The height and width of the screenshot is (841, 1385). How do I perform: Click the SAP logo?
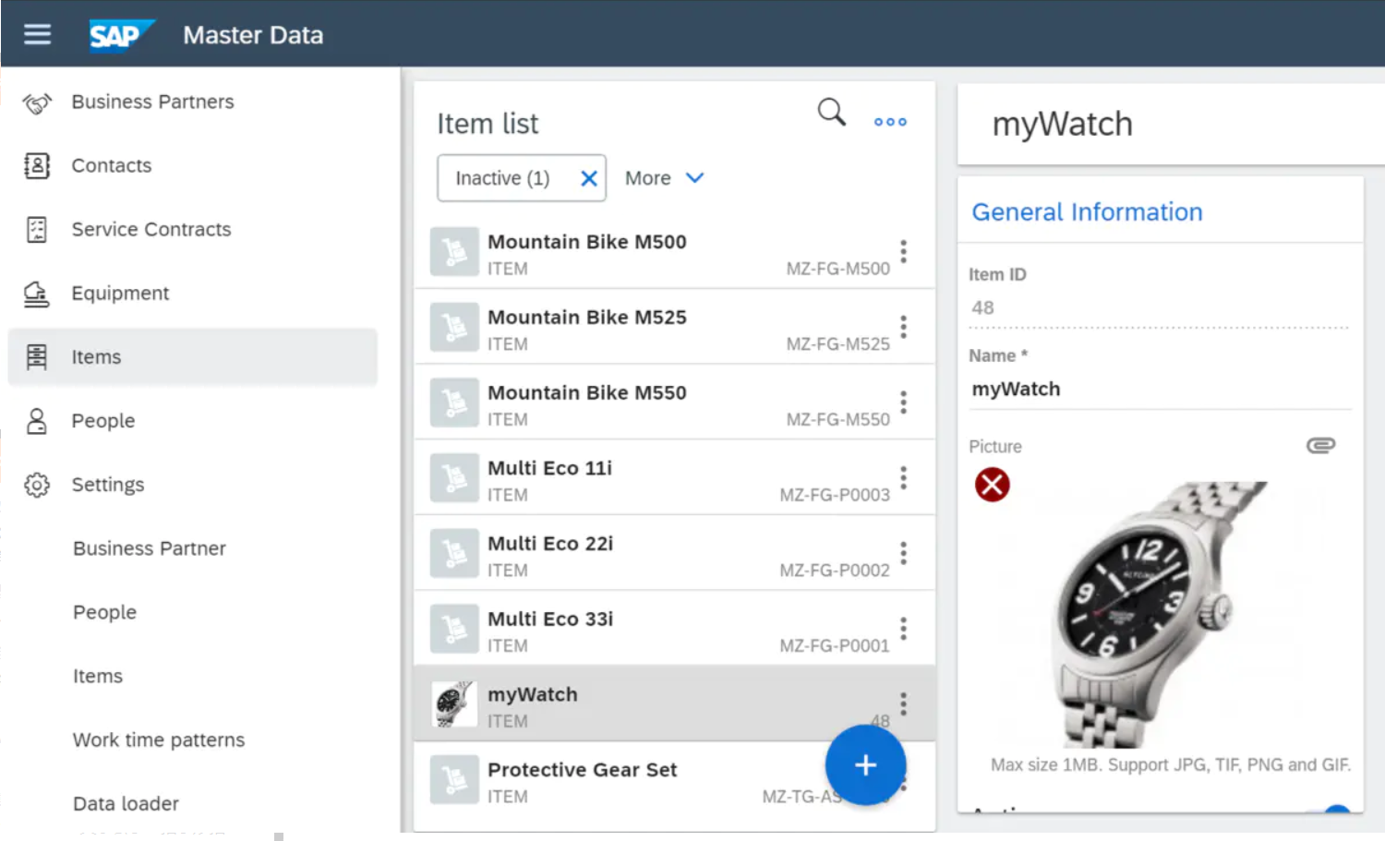[122, 34]
